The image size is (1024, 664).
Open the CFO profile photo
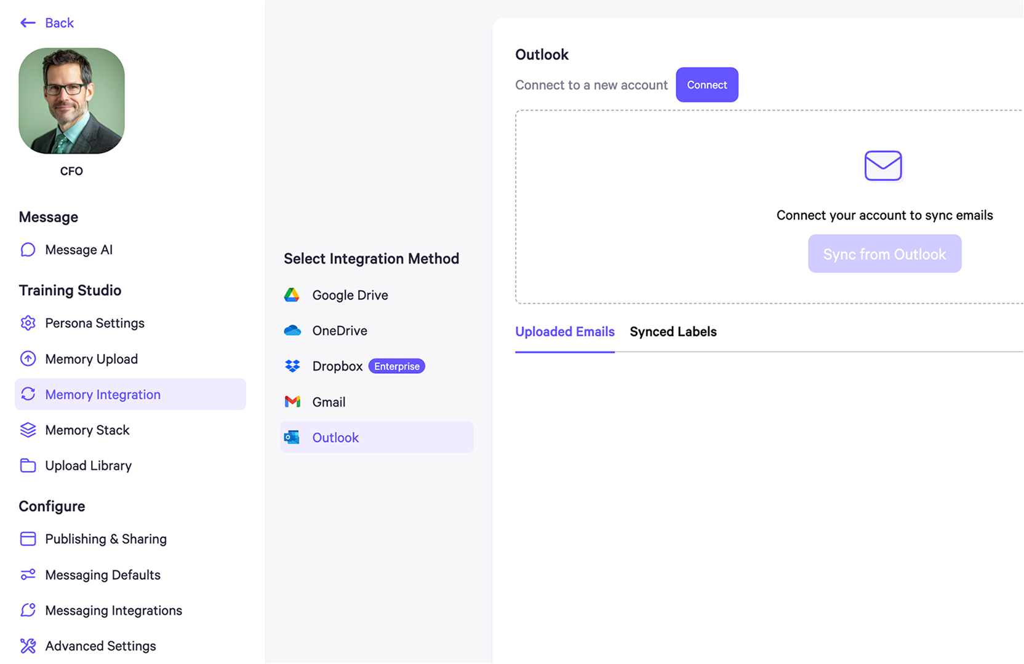pyautogui.click(x=71, y=101)
